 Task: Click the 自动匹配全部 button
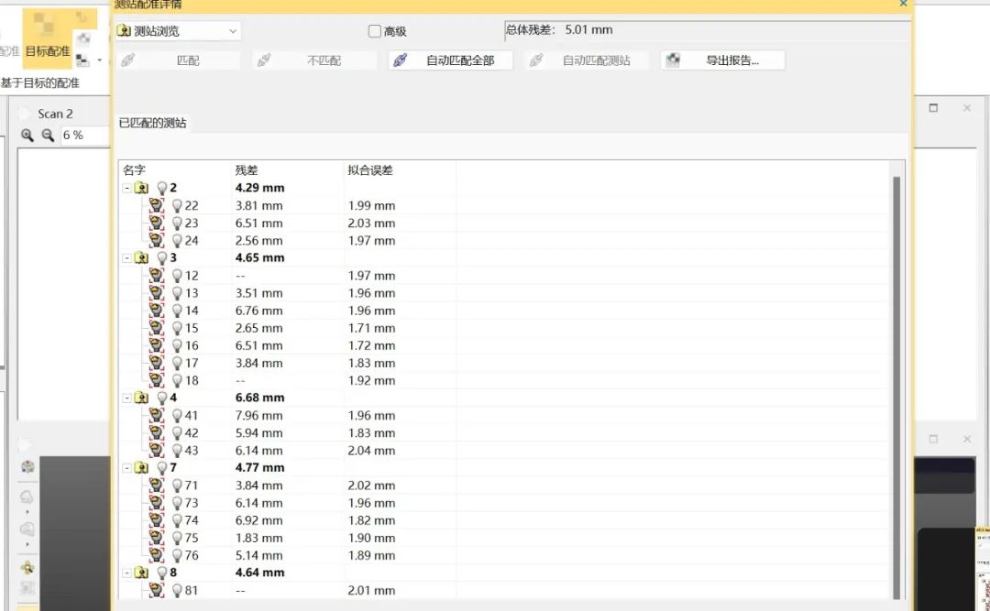coord(450,60)
